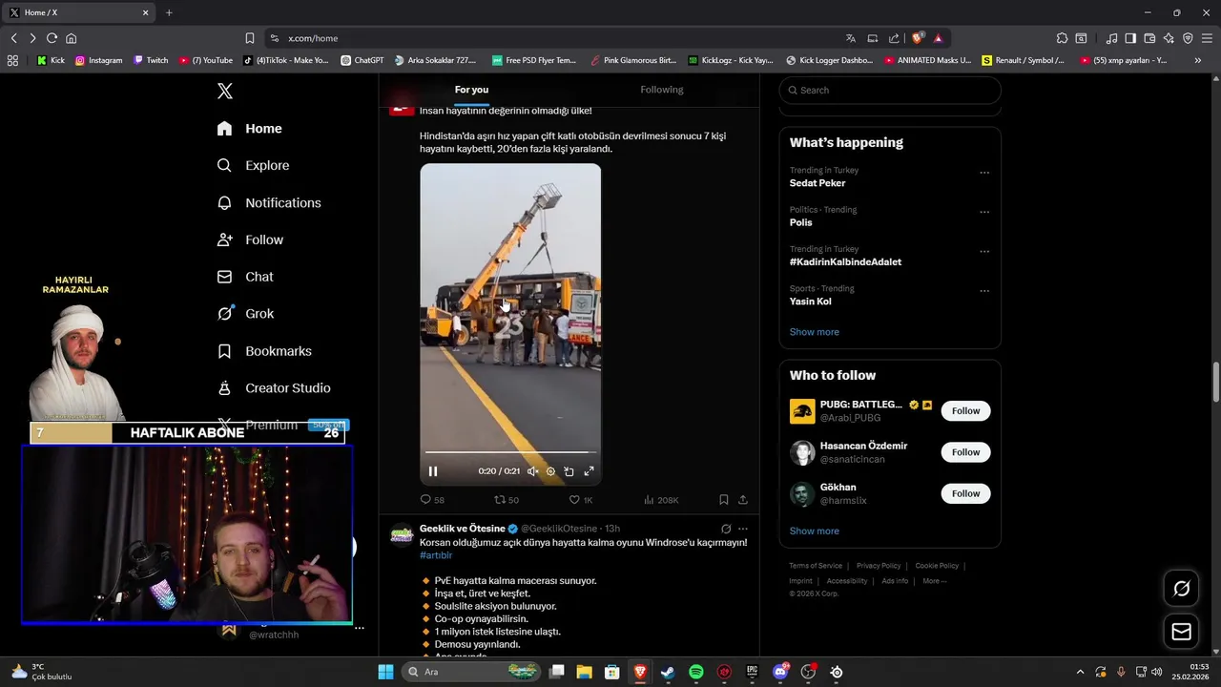Pause the playing video

tap(433, 471)
